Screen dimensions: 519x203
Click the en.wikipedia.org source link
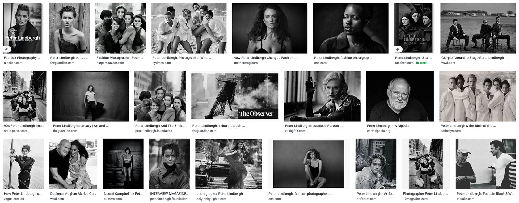tap(378, 131)
